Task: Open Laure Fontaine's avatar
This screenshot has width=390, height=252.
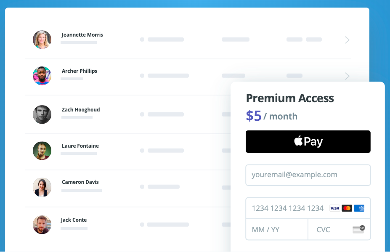Action: [x=42, y=150]
